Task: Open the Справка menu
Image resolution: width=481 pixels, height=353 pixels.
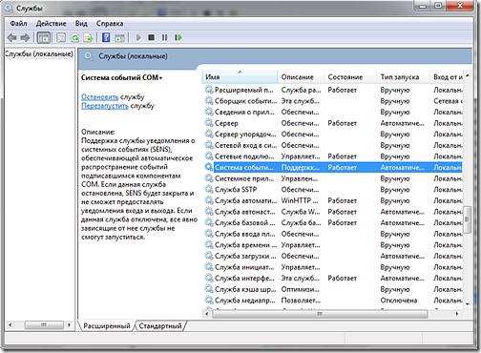Action: tap(110, 23)
